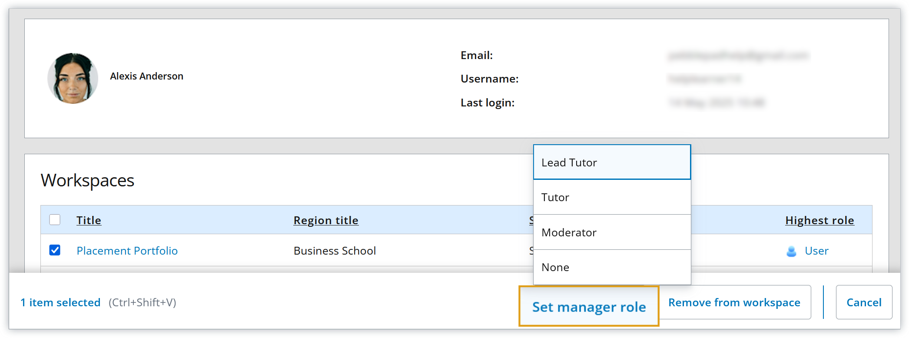Uncheck the Placement Portfolio row checkbox

click(55, 250)
